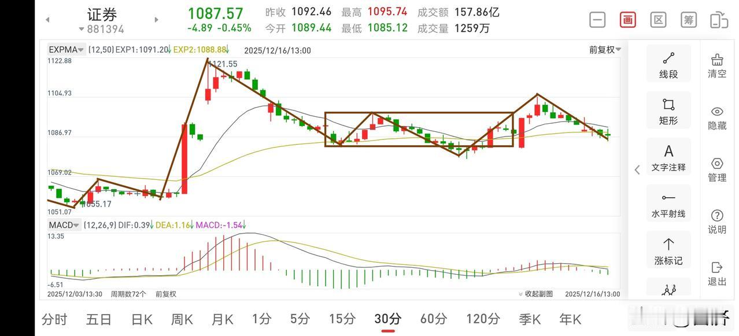The height and width of the screenshot is (336, 739).
Task: Select the 文字注释 text annotation tool
Action: click(x=668, y=157)
